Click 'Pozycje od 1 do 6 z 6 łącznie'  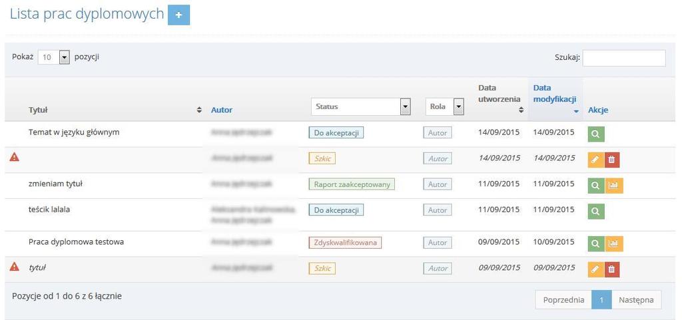67,296
